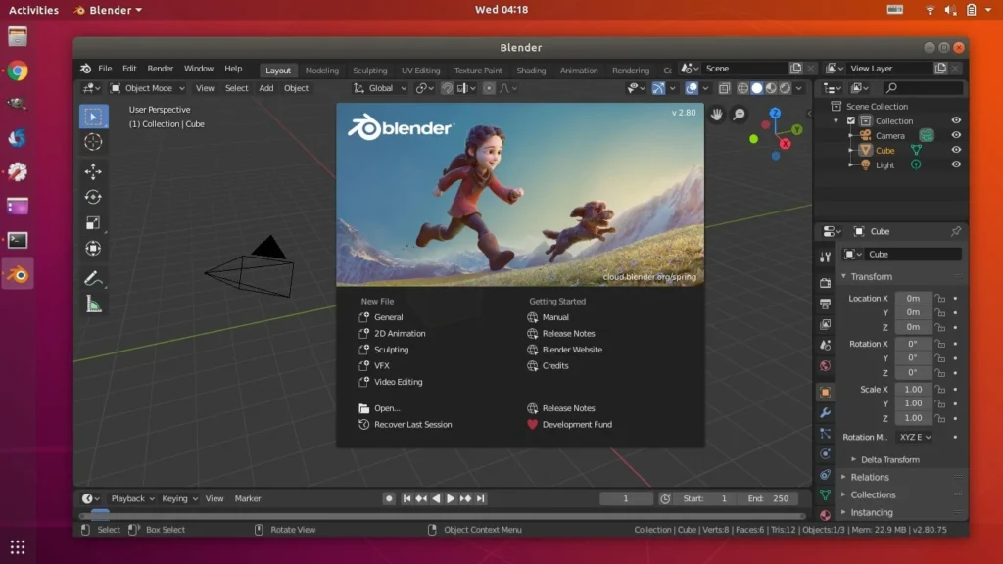Toggle visibility of the Light object
Image resolution: width=1003 pixels, height=564 pixels.
pos(956,164)
